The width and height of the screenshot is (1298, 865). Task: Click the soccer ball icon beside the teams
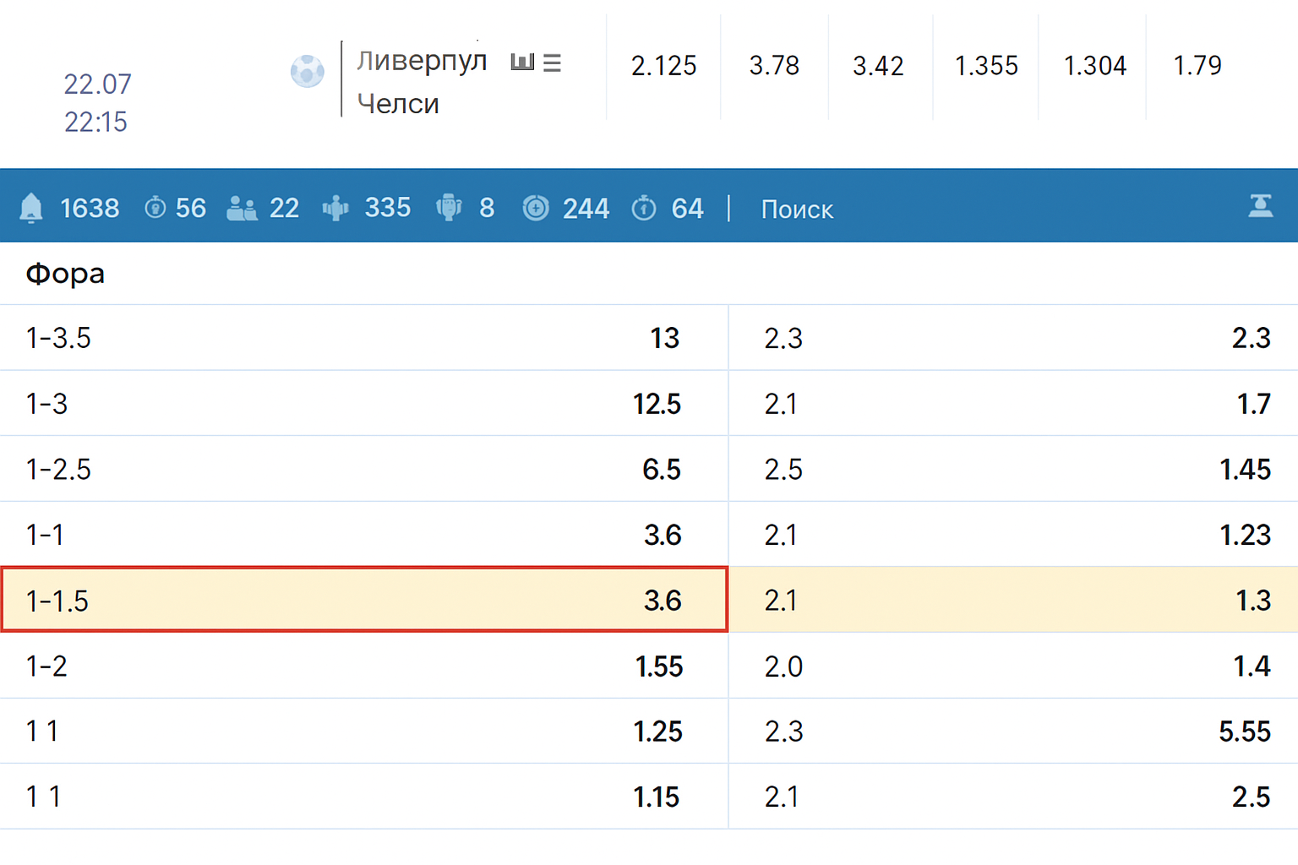(308, 71)
